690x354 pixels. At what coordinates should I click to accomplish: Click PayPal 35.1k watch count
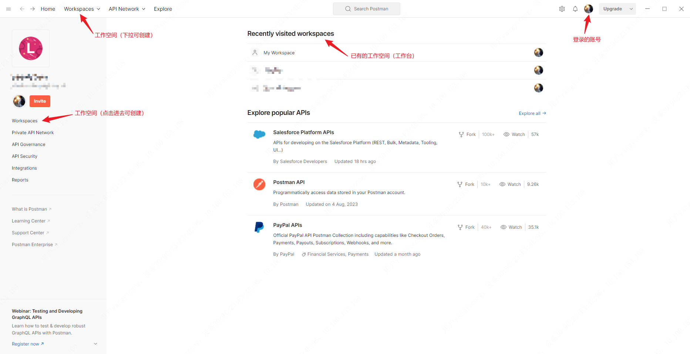coord(534,227)
